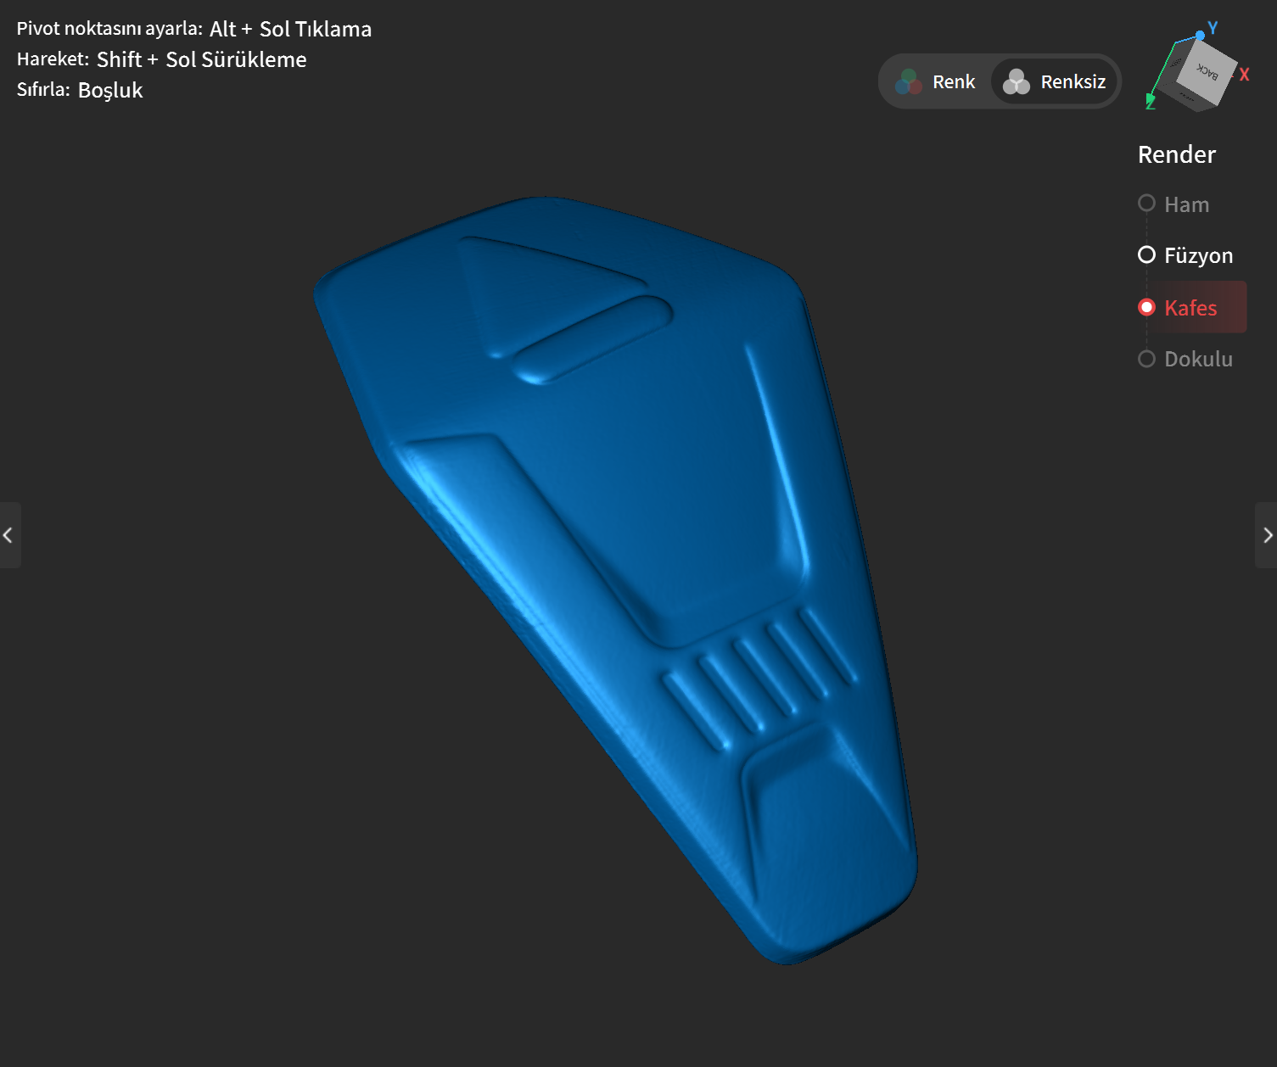Click the X axis label on gizmo

tap(1244, 75)
